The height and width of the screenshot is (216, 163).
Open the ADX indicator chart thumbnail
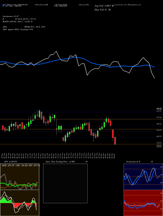tap(20, 177)
